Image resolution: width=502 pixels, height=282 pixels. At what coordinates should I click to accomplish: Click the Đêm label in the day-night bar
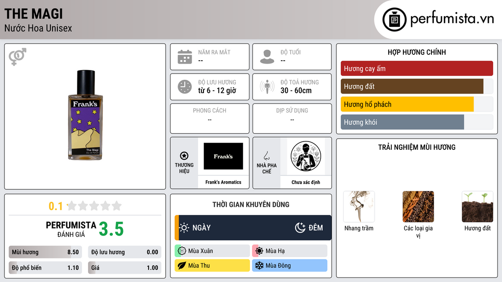coord(316,228)
